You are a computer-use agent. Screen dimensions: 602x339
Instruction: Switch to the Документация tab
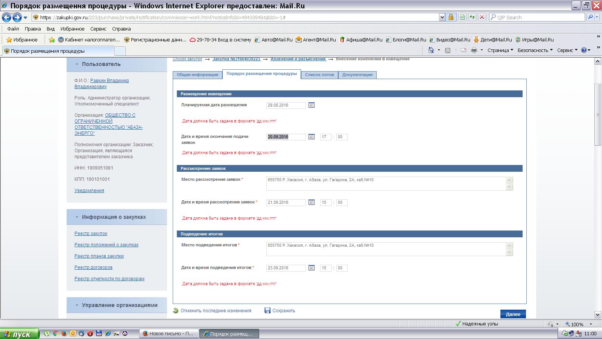click(357, 75)
